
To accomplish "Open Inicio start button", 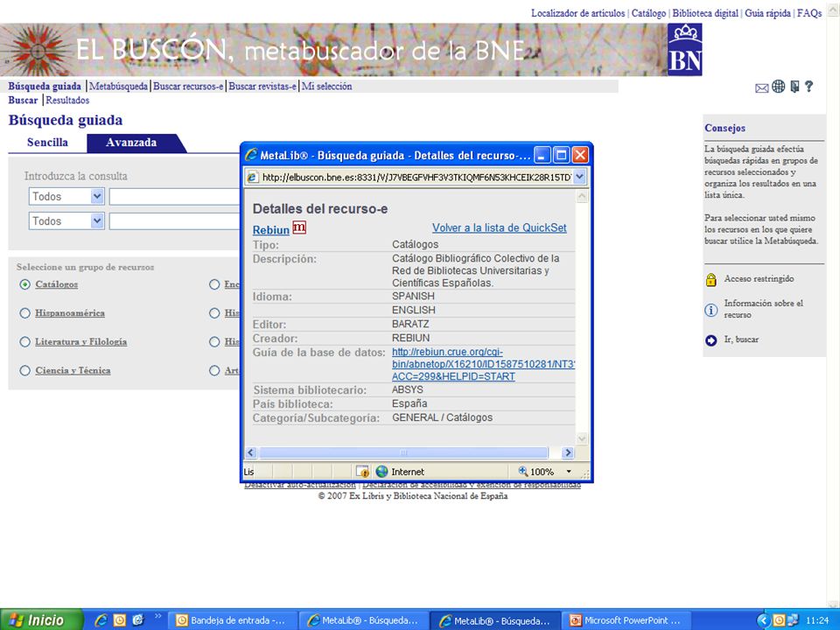I will coord(40,619).
